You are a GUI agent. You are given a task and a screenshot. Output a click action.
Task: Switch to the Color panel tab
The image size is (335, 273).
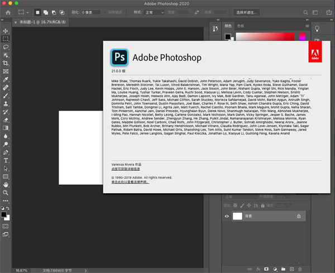click(228, 26)
